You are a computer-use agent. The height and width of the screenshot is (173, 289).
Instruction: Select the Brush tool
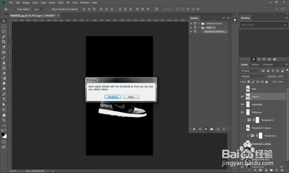(x=4, y=58)
